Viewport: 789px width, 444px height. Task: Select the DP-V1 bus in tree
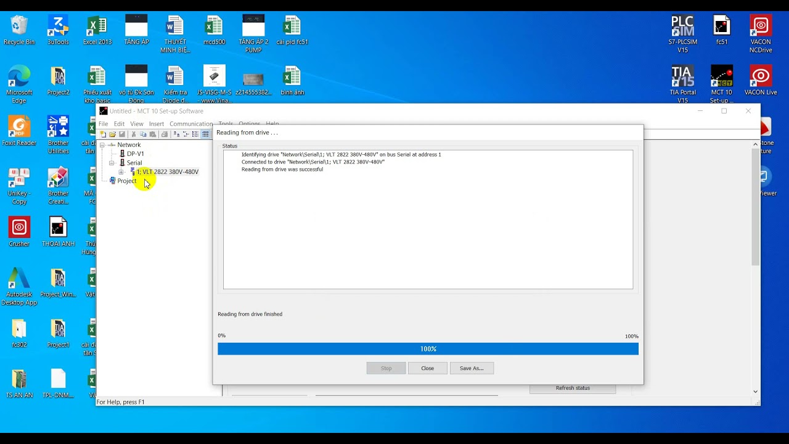[135, 154]
